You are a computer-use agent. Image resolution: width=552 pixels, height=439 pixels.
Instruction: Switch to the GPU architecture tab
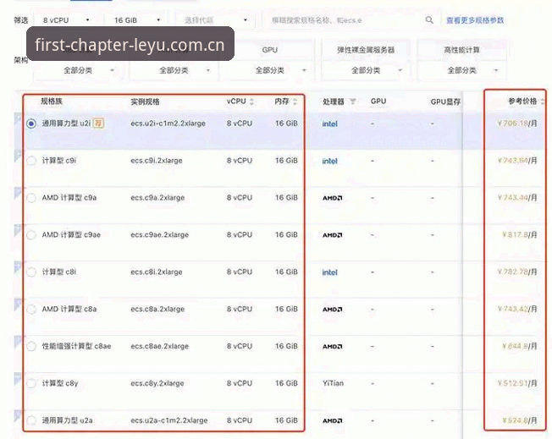[x=270, y=50]
